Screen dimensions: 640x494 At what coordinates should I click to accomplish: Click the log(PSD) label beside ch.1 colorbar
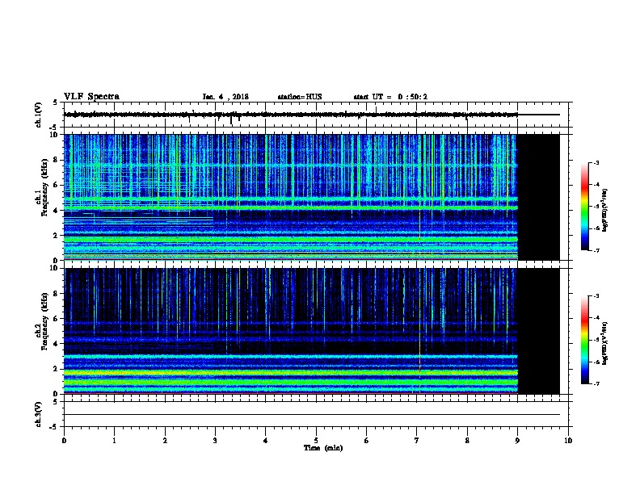[604, 210]
